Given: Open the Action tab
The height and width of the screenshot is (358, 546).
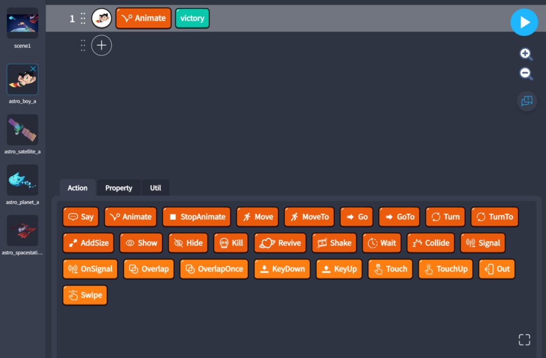Looking at the screenshot, I should click(x=77, y=188).
